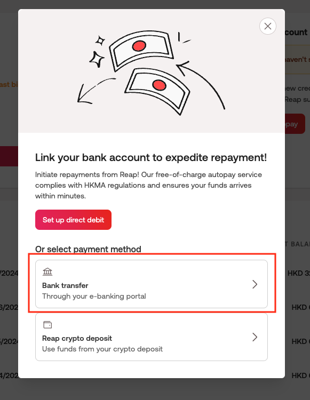Close the repayment dialog with the X
This screenshot has width=310, height=400.
tap(268, 26)
